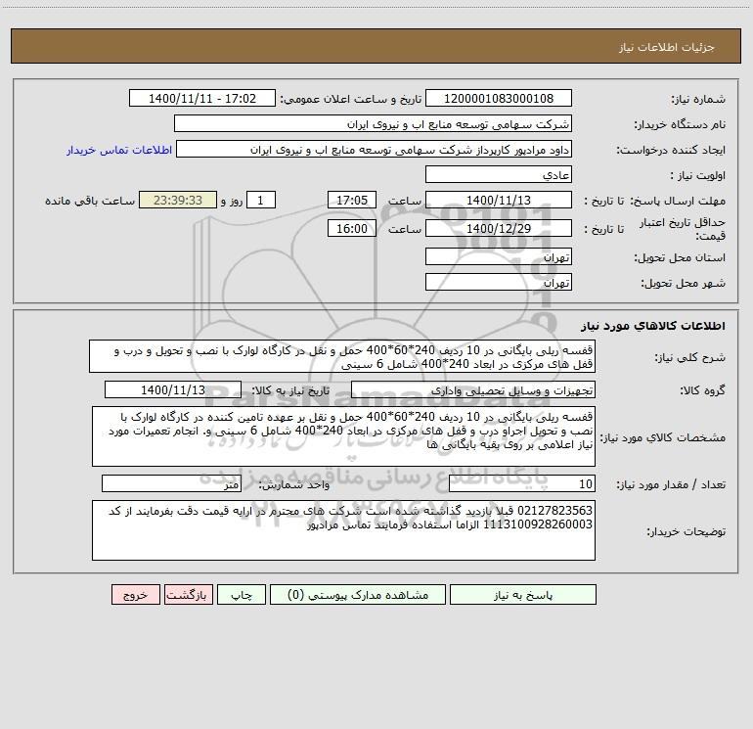Click the remaining days field showing 1
The image size is (753, 729).
[x=261, y=200]
